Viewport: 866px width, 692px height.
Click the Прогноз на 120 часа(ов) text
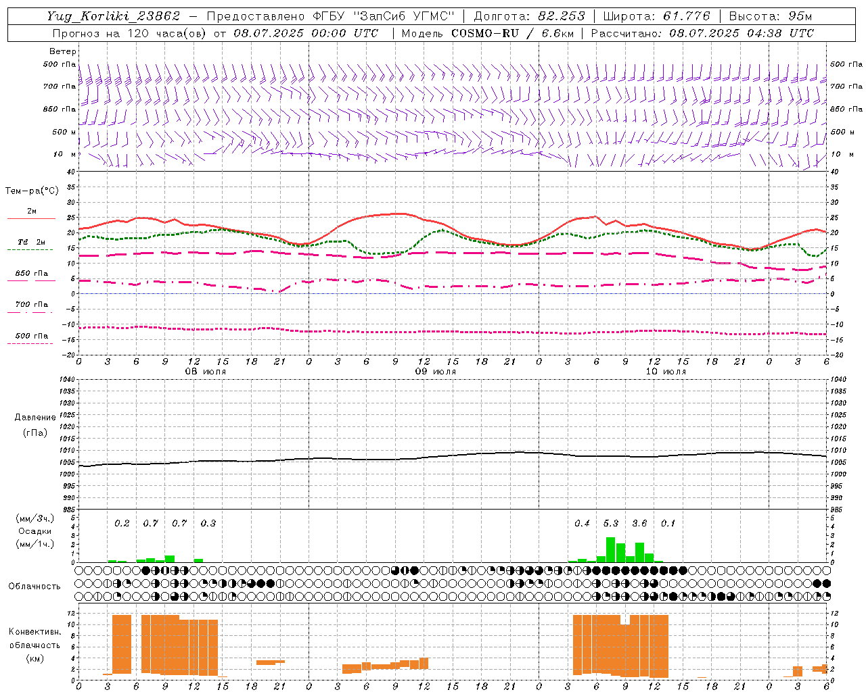(130, 33)
